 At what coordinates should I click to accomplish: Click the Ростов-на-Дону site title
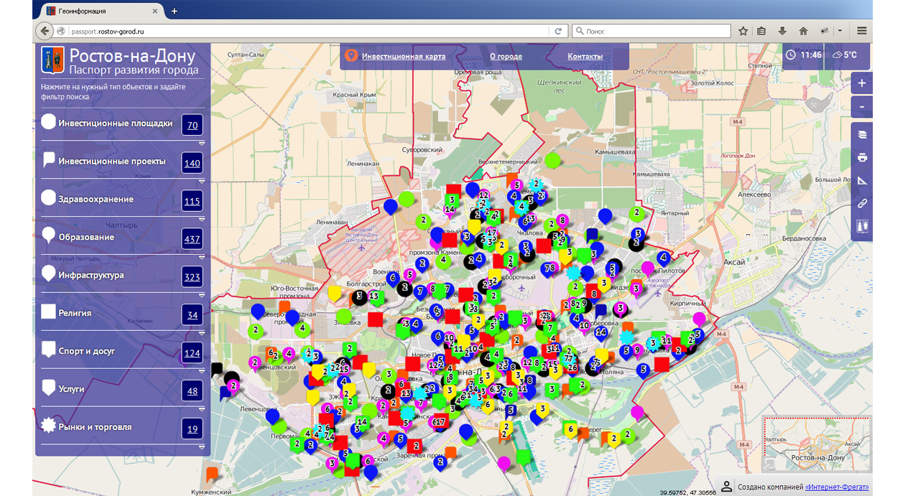click(132, 56)
